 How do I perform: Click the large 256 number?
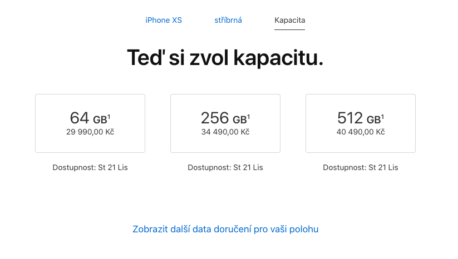pos(215,118)
